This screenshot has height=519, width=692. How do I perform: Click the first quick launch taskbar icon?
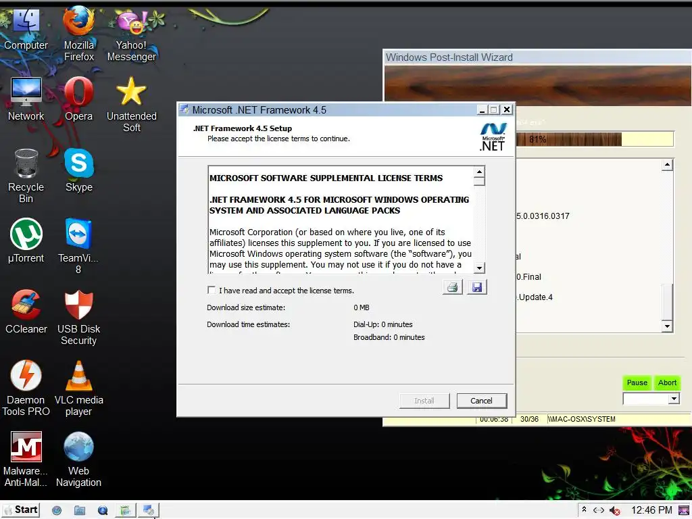click(57, 511)
